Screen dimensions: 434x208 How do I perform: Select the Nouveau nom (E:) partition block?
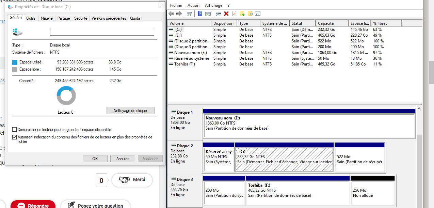(309, 126)
